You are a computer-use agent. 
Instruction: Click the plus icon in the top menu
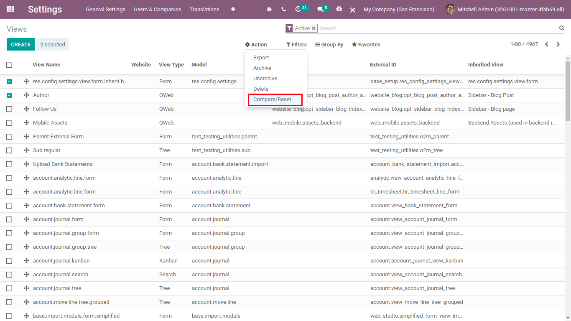pyautogui.click(x=233, y=9)
